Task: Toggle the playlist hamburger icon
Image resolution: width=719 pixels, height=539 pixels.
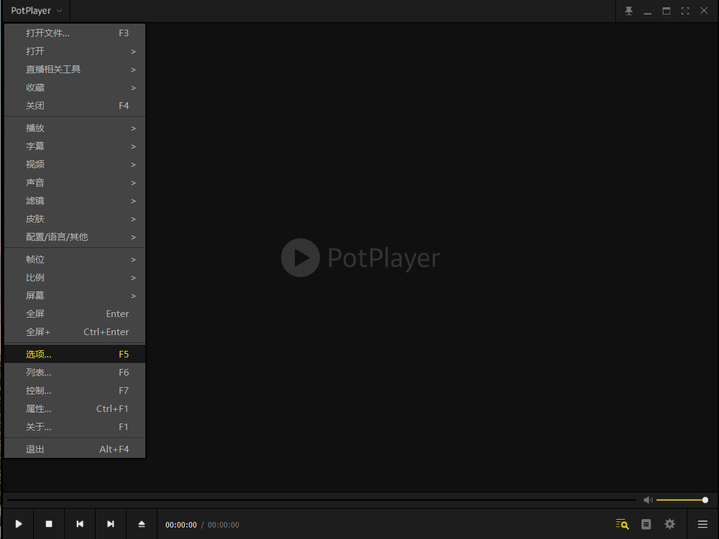Action: [x=703, y=524]
